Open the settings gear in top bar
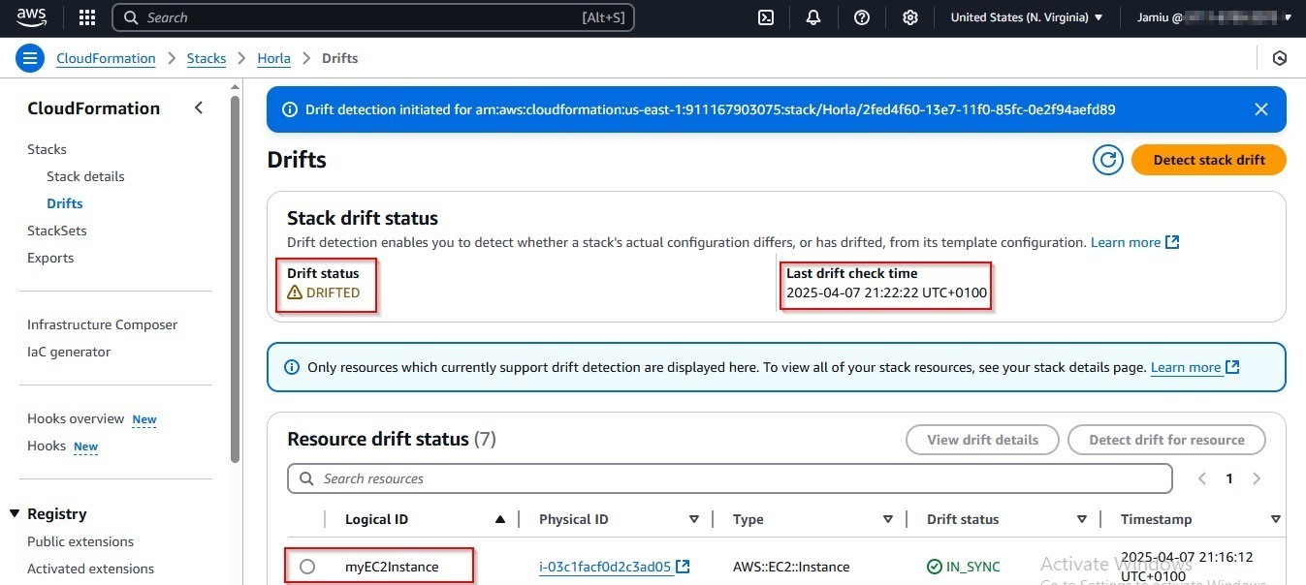 909,17
